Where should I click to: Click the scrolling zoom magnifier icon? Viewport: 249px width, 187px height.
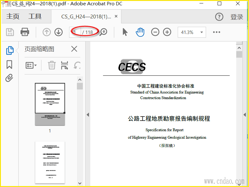tap(103, 32)
